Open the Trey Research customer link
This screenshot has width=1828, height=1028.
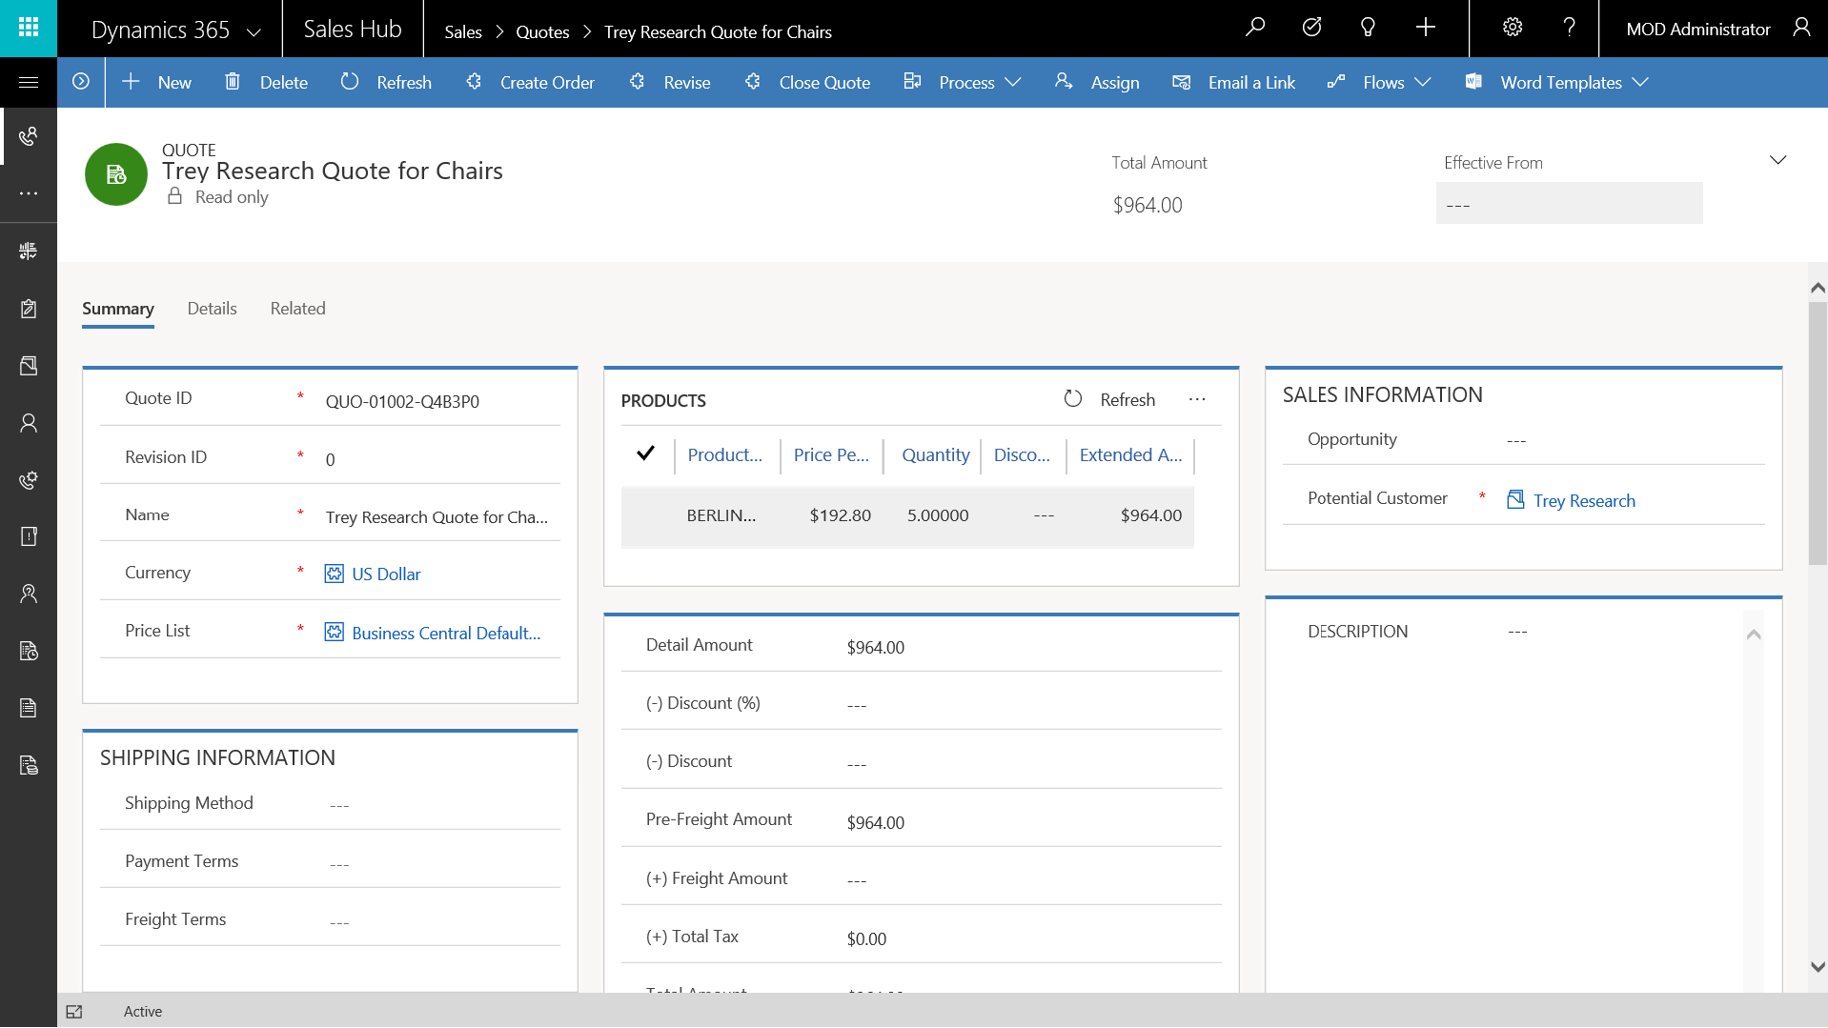(1583, 501)
